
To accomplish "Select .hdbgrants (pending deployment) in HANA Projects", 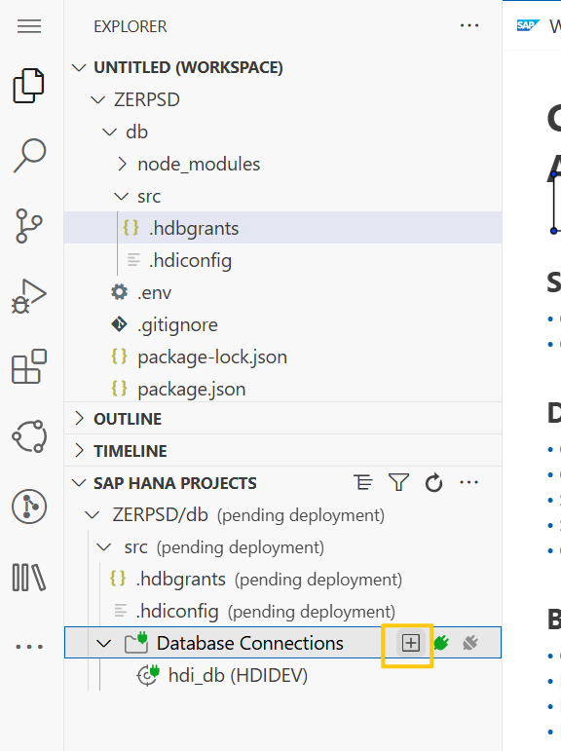I will click(283, 579).
